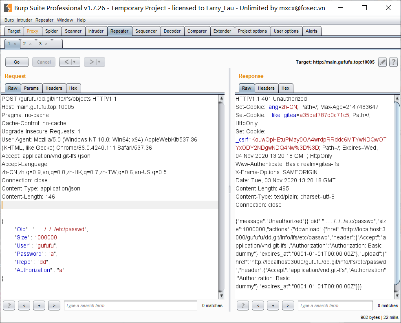Switch to the Decoder tab

point(172,31)
